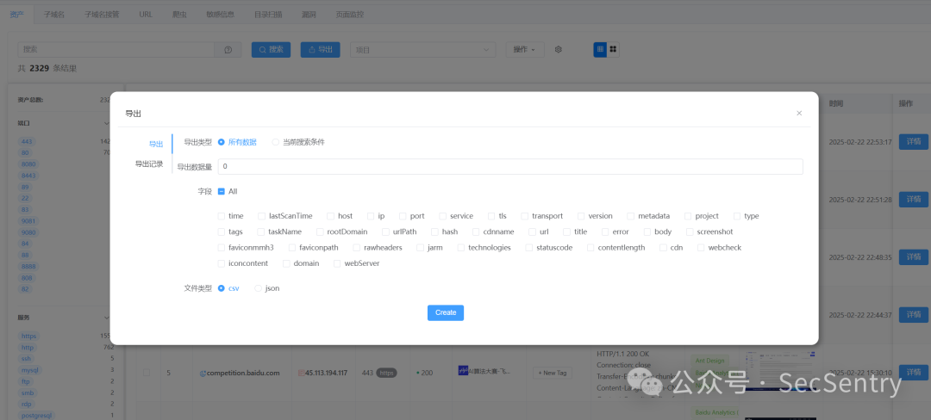This screenshot has width=931, height=420.
Task: Check the urlPath field checkbox
Action: point(386,232)
